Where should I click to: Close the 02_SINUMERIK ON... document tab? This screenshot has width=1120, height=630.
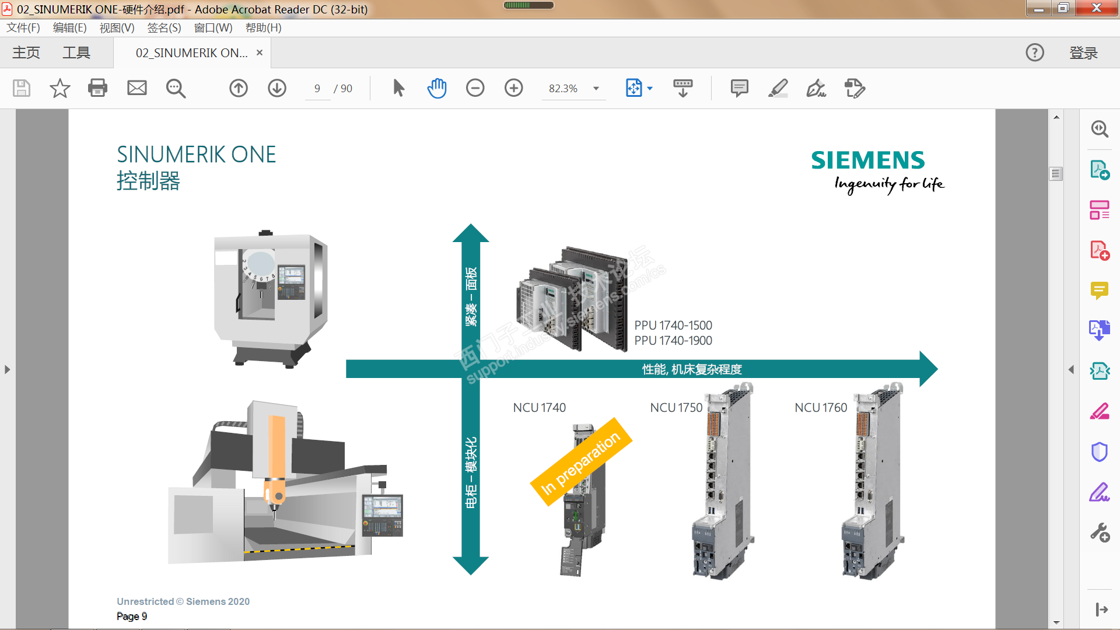260,52
